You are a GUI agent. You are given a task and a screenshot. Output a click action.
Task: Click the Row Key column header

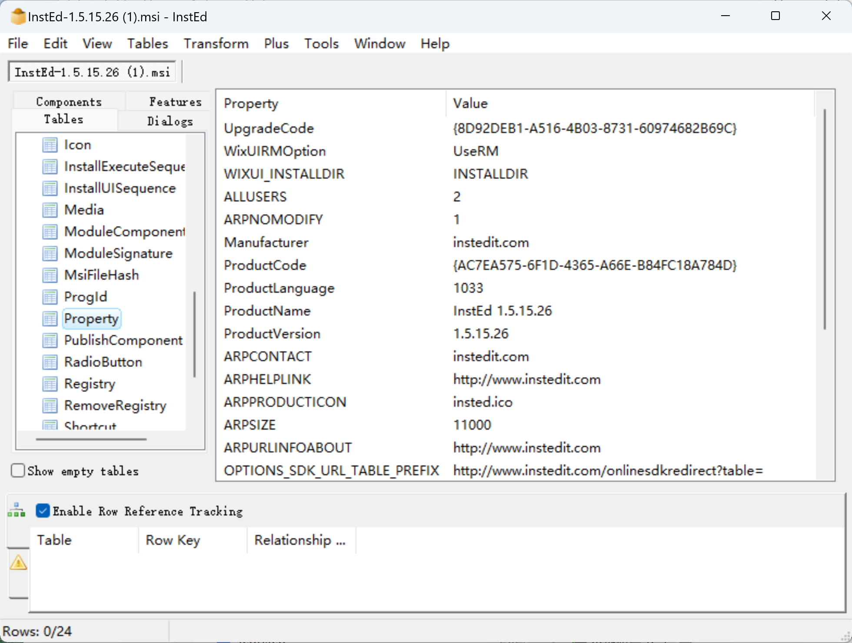[193, 540]
